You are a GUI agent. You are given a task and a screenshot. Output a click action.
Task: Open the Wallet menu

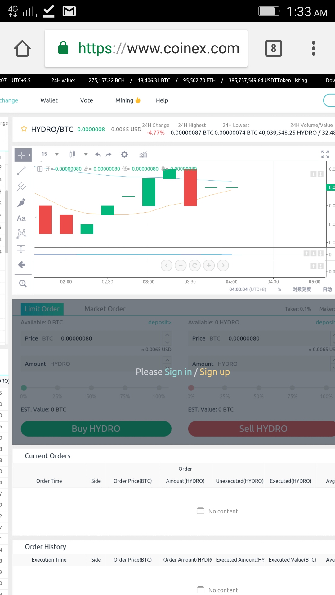(49, 100)
